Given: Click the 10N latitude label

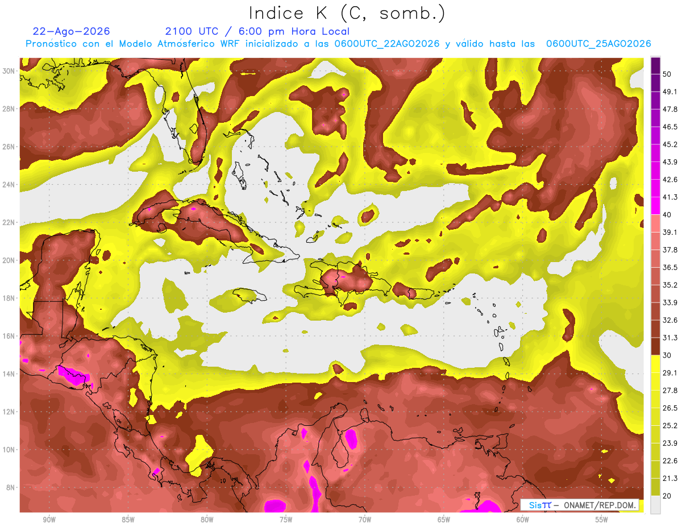Looking at the screenshot, I should click(x=9, y=449).
